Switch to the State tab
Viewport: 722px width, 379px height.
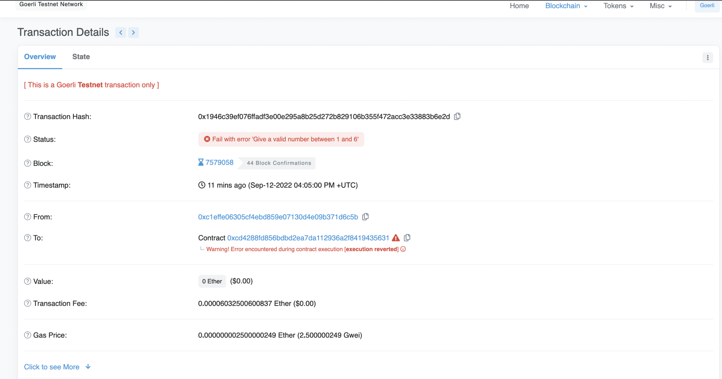point(81,57)
